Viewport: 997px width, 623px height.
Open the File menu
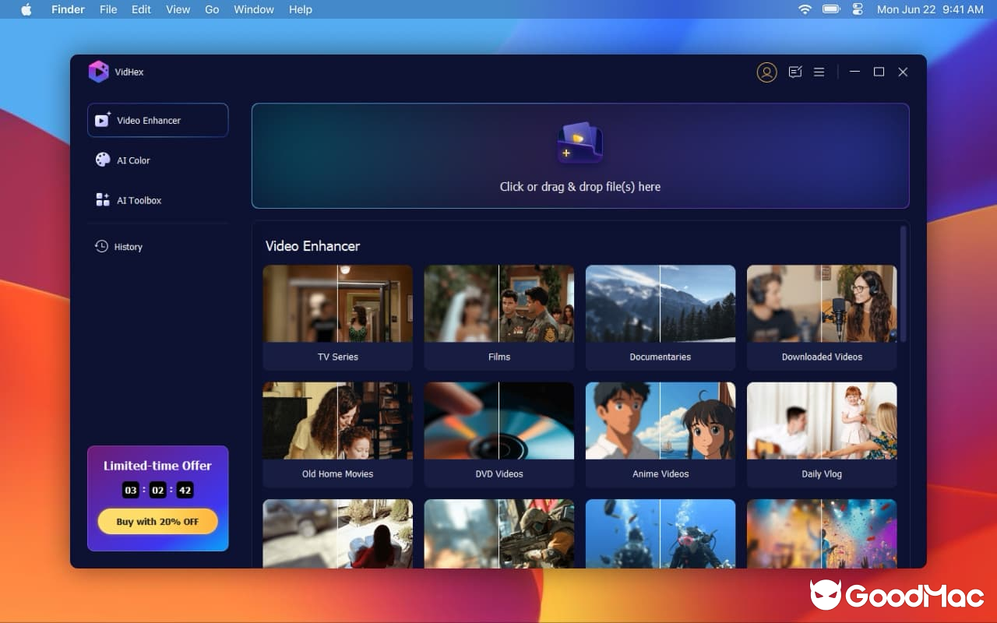(108, 9)
